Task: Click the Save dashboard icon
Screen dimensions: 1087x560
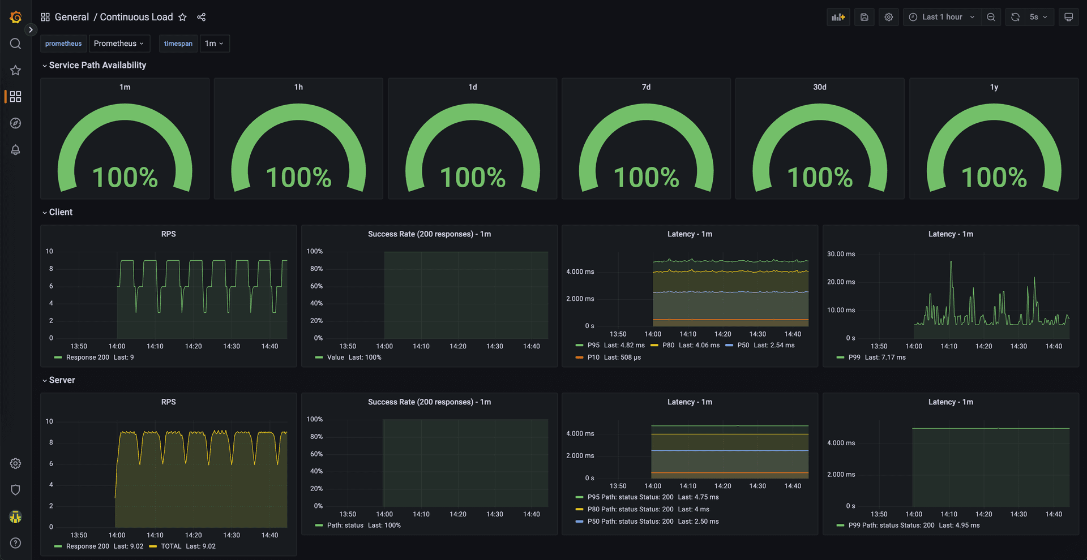Action: [864, 17]
